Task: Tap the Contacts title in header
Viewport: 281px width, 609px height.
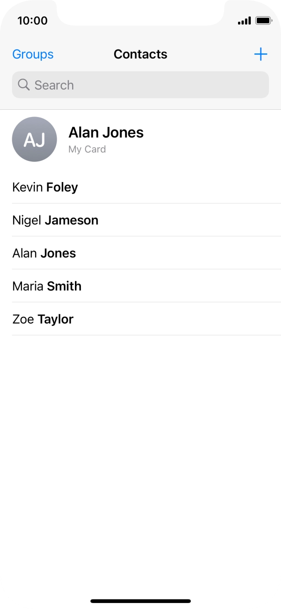Action: (140, 54)
